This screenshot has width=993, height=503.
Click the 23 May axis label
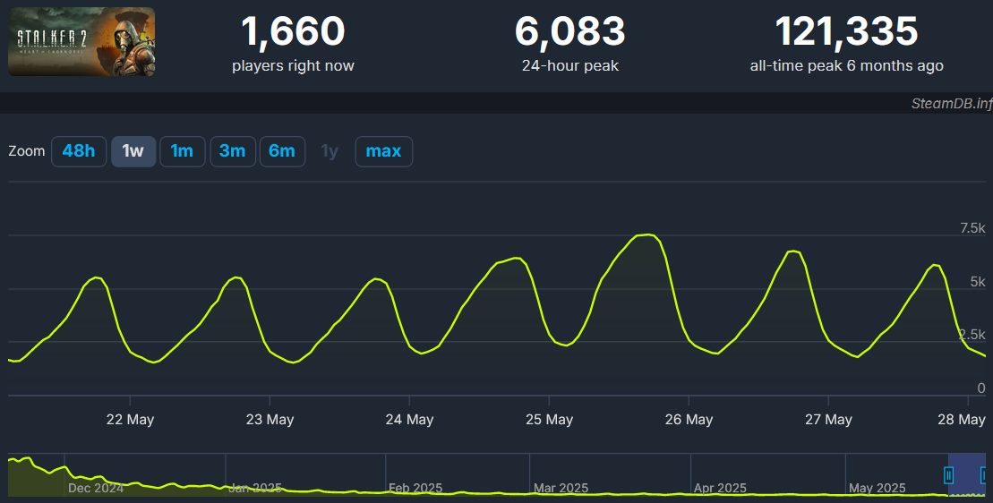pyautogui.click(x=270, y=420)
